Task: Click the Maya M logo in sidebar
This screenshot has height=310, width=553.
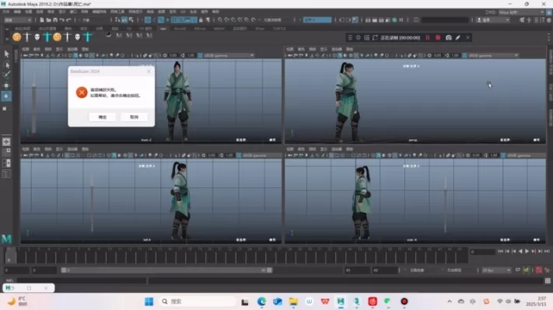Action: tap(6, 239)
